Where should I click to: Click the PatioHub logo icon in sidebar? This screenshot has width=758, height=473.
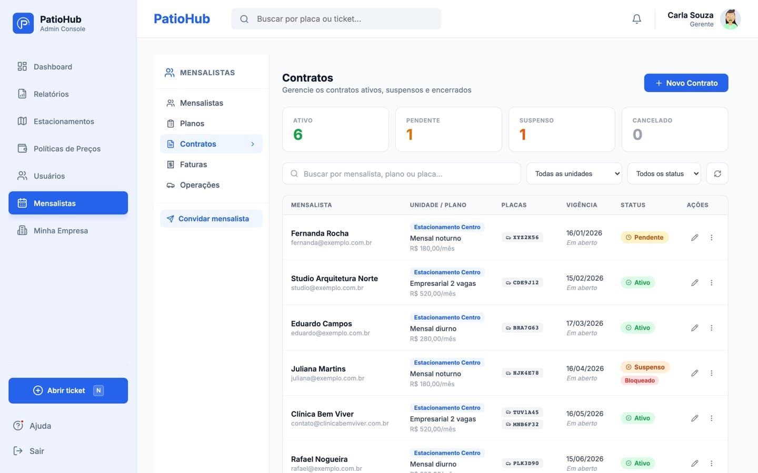coord(23,23)
